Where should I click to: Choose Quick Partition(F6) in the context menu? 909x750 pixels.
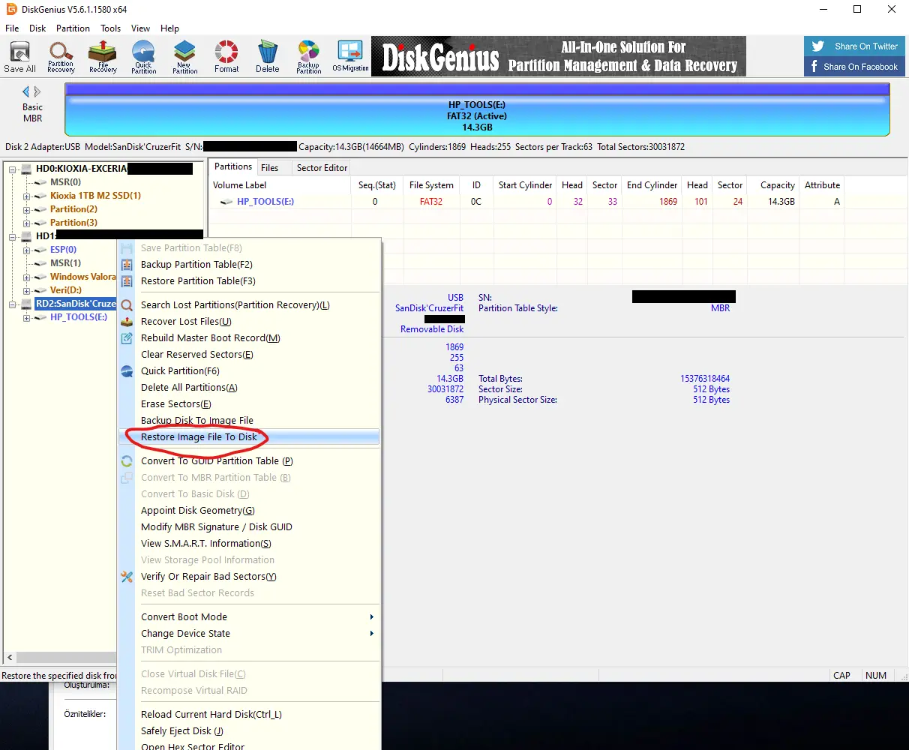[249, 371]
